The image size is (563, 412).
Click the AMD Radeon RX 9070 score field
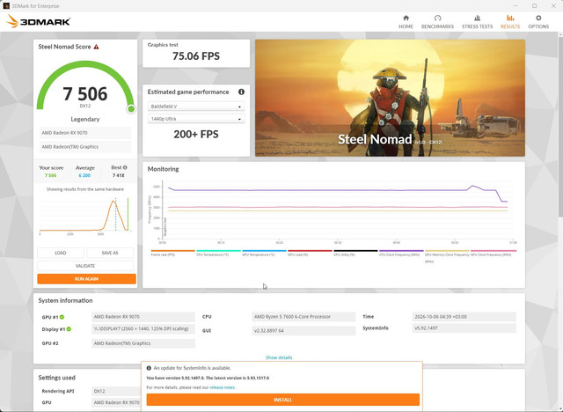[x=85, y=133]
